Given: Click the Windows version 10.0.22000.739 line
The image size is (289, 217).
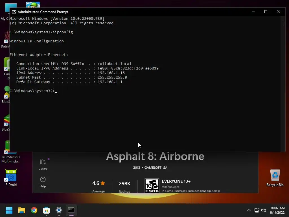Looking at the screenshot, I should (57, 18).
